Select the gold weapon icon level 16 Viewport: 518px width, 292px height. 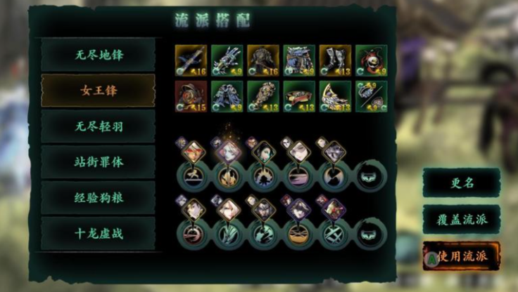[x=191, y=60]
